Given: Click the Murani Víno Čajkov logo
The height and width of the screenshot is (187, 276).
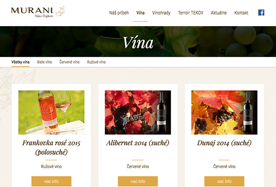Looking at the screenshot, I should point(38,12).
